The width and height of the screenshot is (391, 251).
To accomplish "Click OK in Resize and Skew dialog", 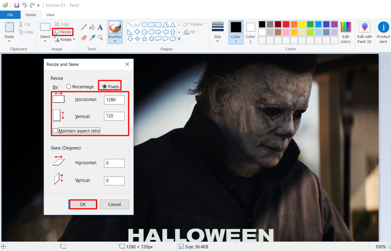I will pos(83,204).
